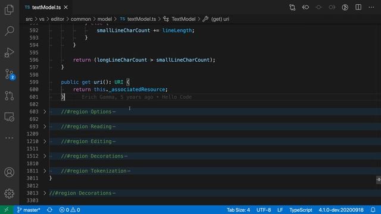Click the lineLength variable on line 592
381x214 pixels.
tap(177, 30)
